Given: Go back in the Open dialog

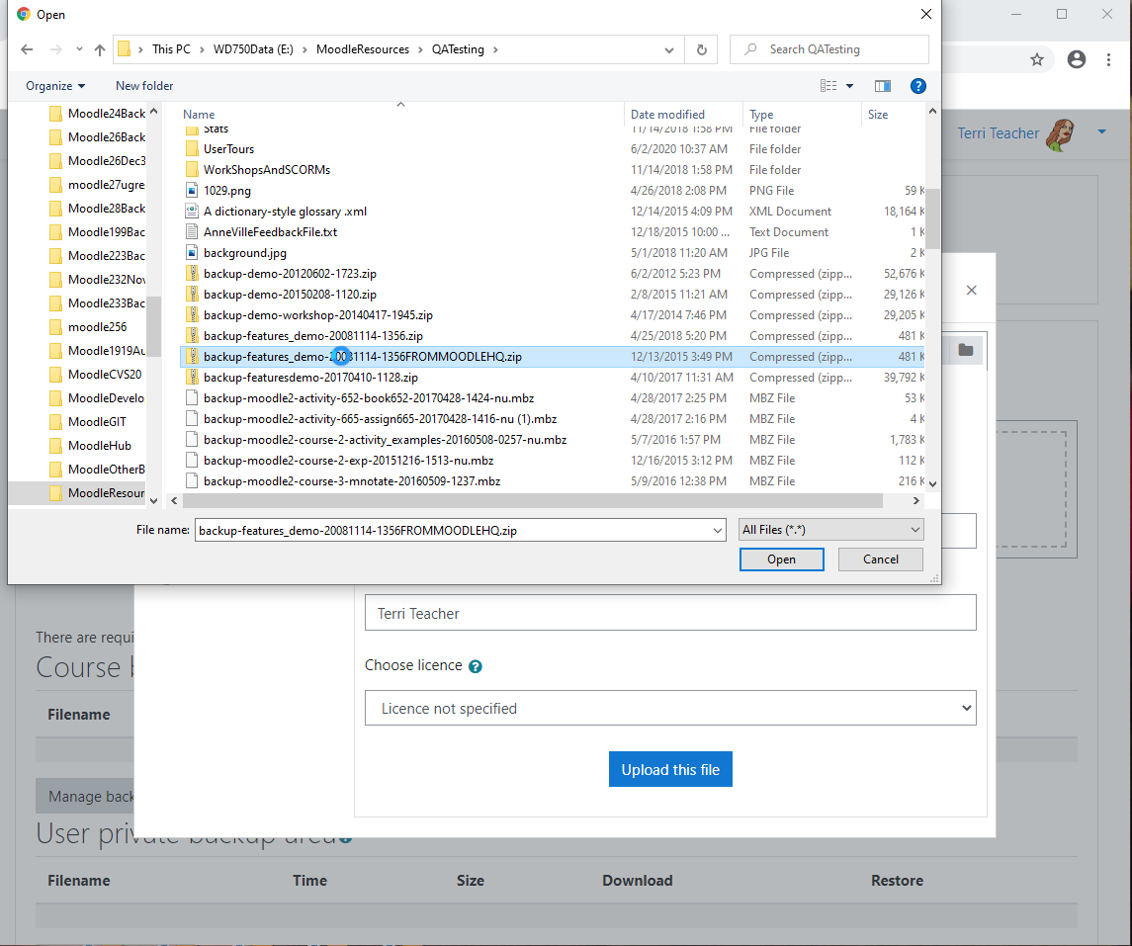Looking at the screenshot, I should pyautogui.click(x=27, y=49).
